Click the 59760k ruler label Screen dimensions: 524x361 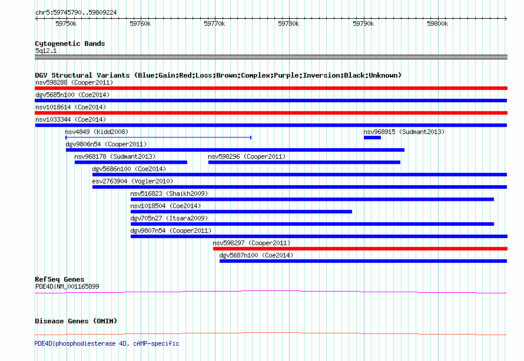[140, 24]
